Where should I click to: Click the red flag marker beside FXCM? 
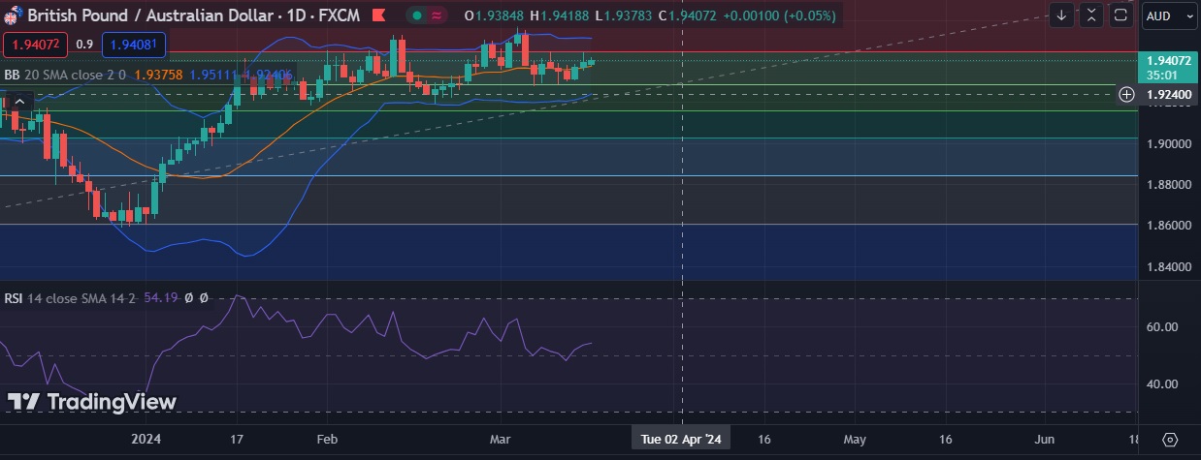point(379,15)
